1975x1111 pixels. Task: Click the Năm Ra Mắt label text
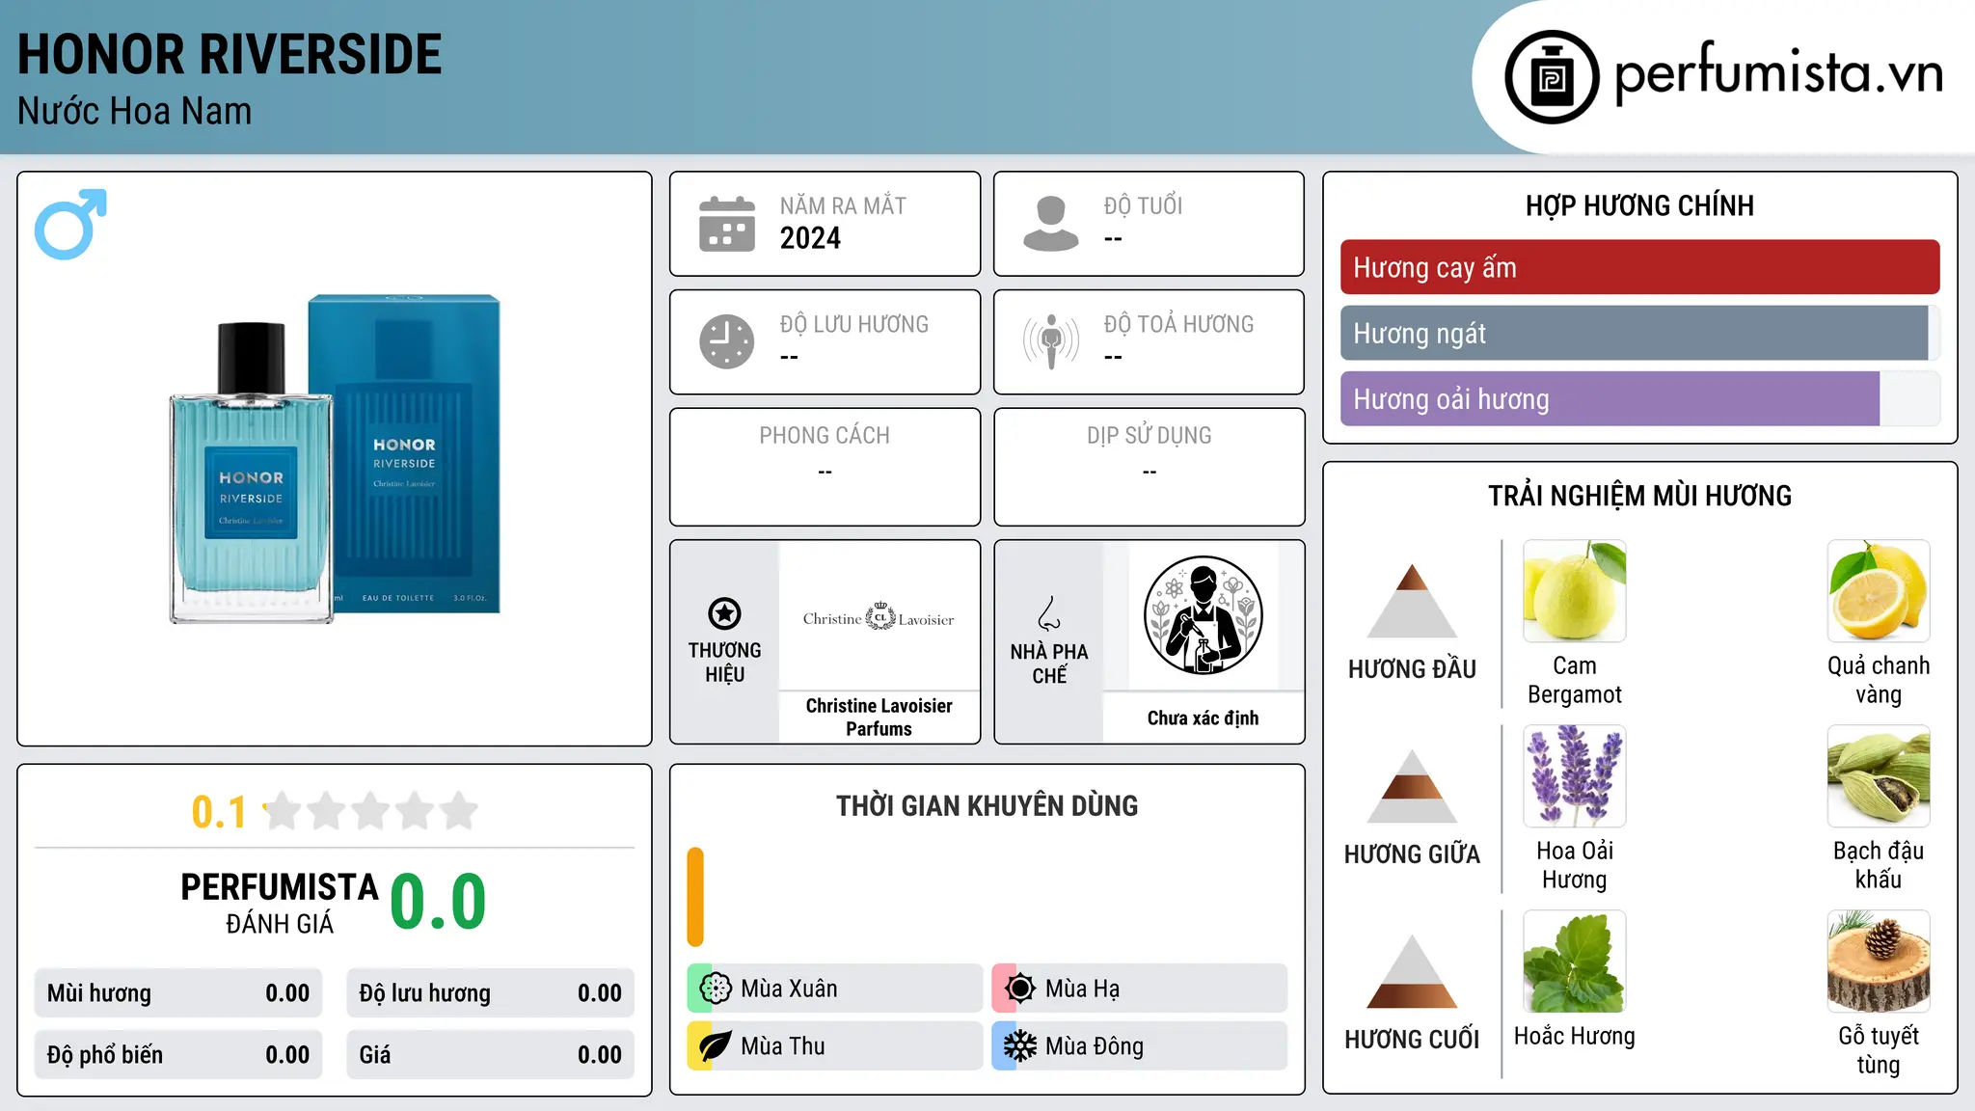click(x=843, y=205)
